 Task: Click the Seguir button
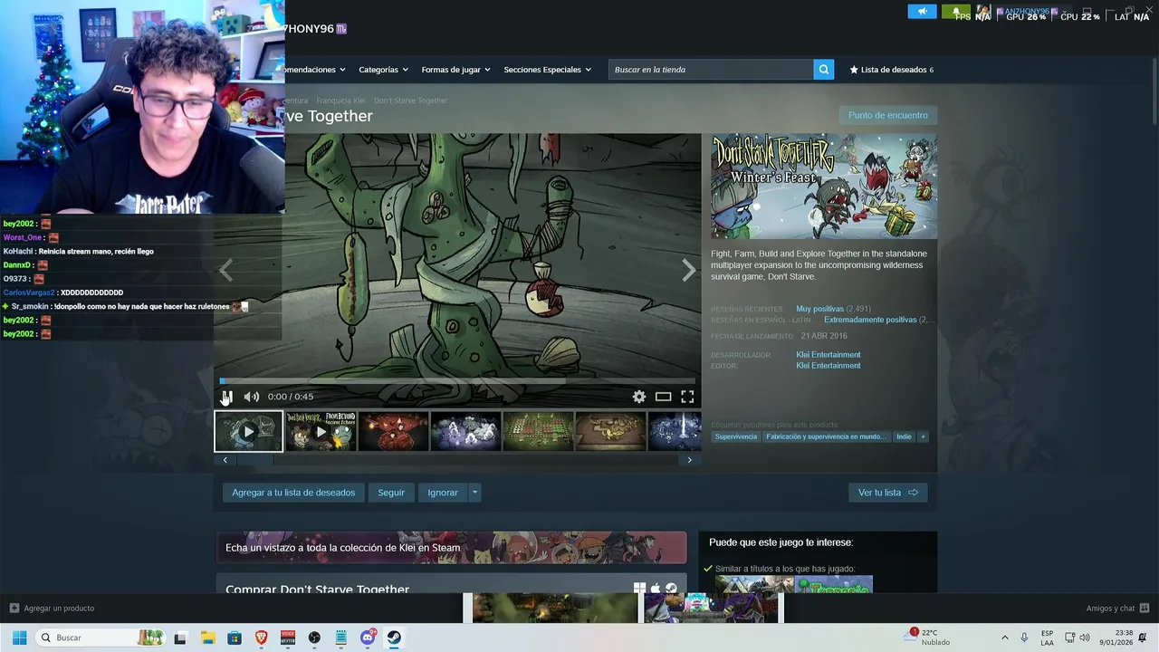click(391, 493)
